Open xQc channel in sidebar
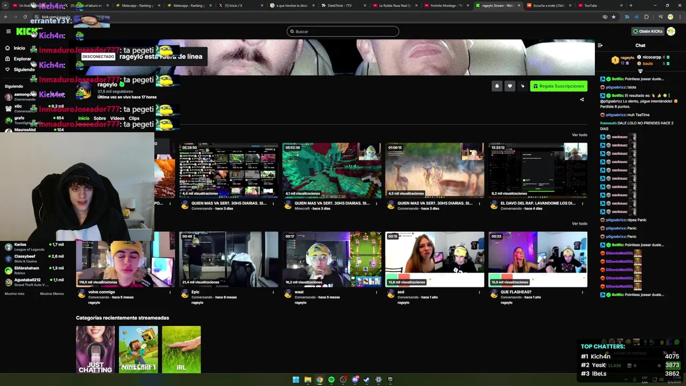 tap(35, 108)
